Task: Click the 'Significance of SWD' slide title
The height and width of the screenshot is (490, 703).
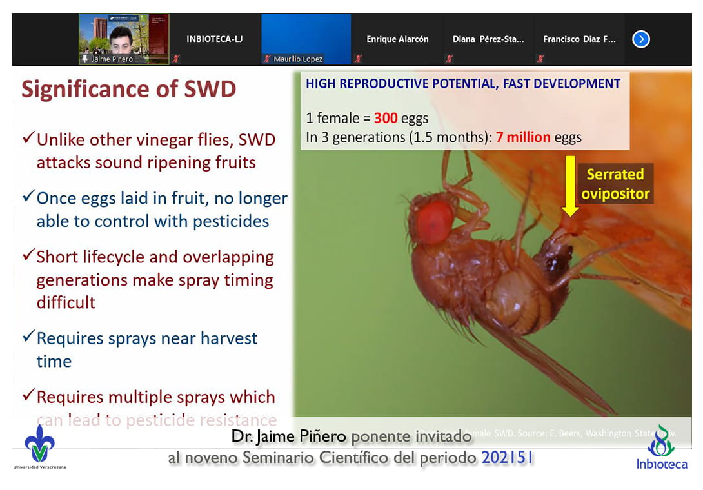Action: click(x=128, y=90)
